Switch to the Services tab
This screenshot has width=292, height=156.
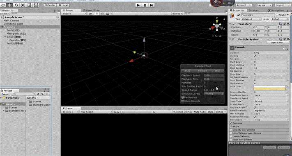(x=253, y=10)
